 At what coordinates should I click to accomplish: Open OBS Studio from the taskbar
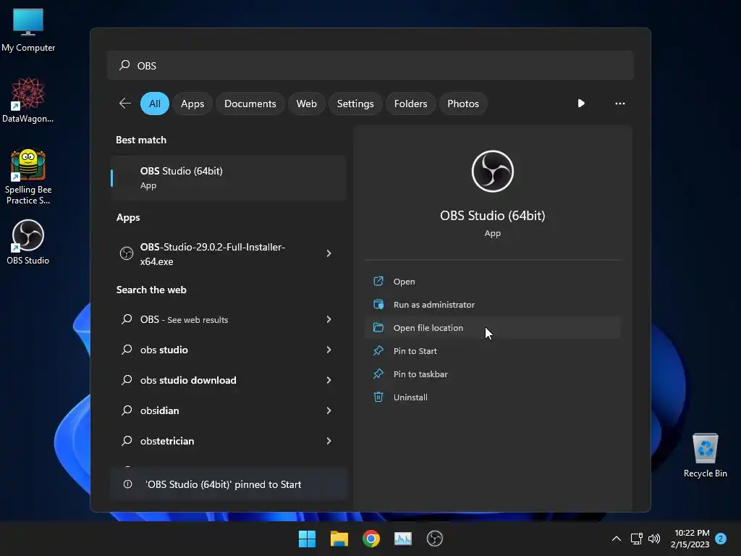(x=435, y=539)
